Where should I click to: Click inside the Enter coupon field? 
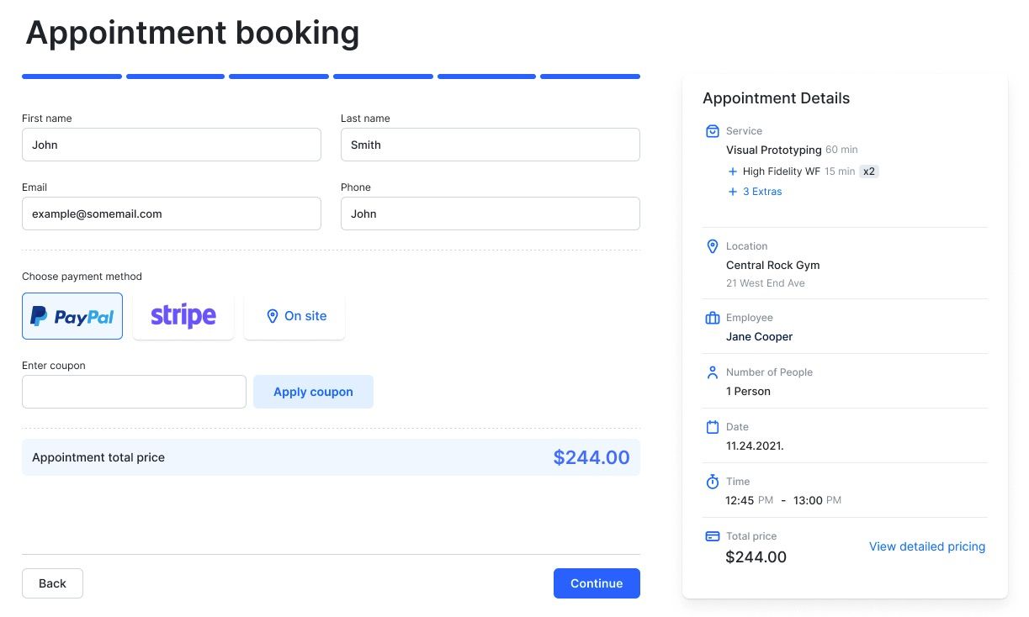click(x=133, y=391)
